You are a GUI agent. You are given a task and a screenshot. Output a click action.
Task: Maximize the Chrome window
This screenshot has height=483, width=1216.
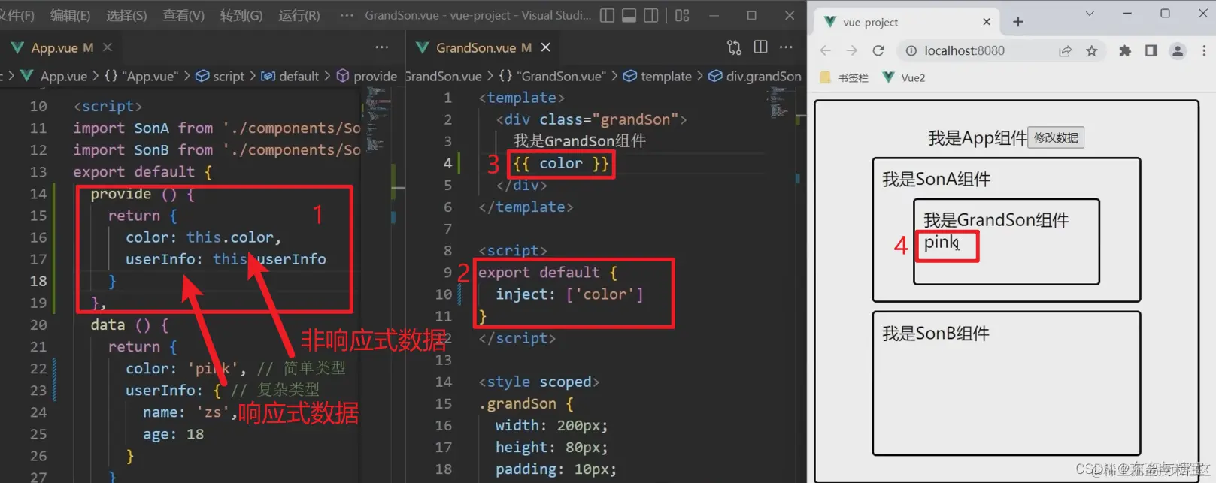[1165, 13]
